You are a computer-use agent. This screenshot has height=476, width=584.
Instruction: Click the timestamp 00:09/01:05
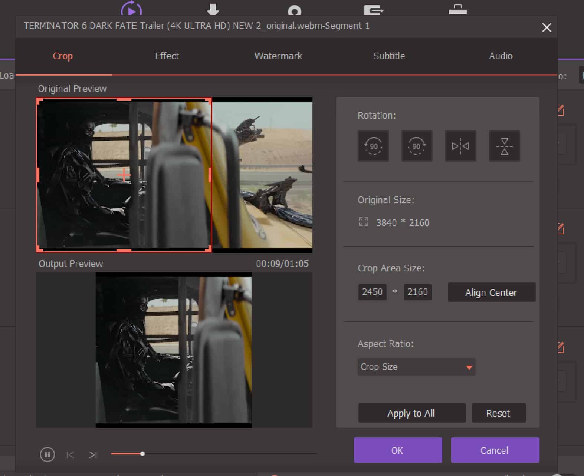pos(282,264)
